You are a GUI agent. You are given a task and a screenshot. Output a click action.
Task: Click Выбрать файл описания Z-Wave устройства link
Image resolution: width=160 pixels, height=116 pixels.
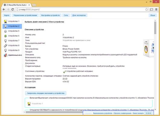44,22
